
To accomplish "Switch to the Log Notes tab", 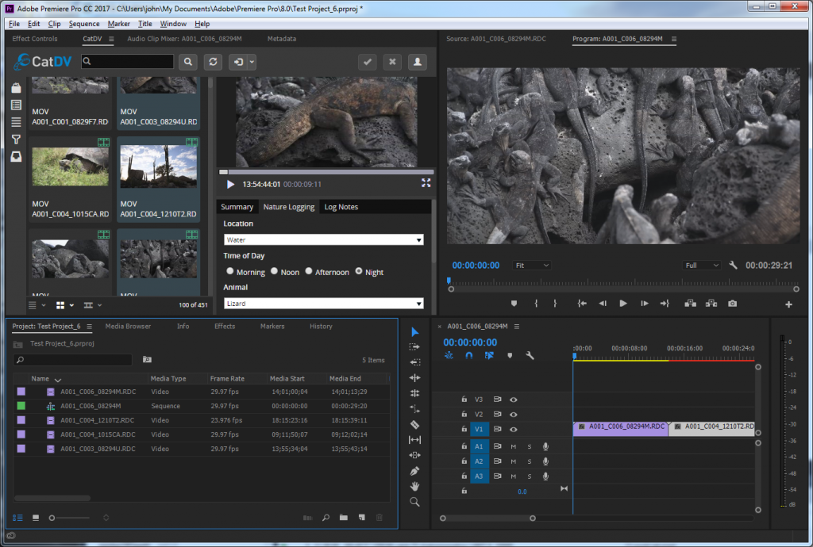I will click(x=341, y=207).
